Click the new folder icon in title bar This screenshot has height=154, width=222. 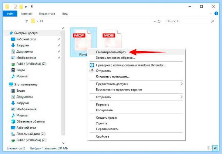pyautogui.click(x=21, y=7)
